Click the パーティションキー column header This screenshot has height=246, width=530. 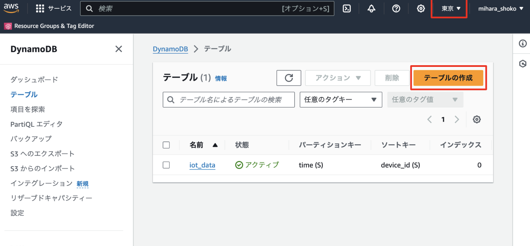pos(330,145)
